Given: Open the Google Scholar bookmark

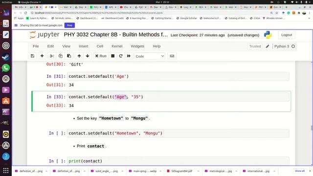Looking at the screenshot, I should coord(186,18).
